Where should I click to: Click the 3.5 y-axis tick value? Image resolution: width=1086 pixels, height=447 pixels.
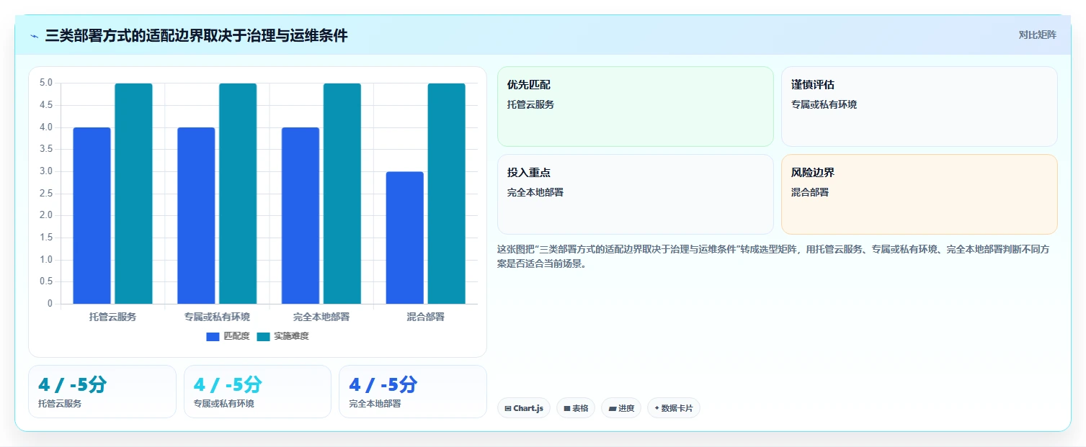[46, 150]
